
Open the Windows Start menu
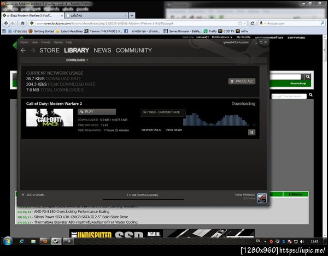(x=8, y=241)
